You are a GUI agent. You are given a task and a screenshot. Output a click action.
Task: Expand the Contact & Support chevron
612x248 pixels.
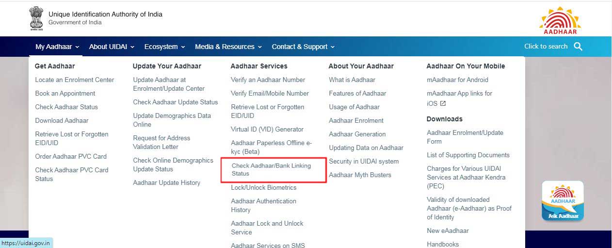pos(333,47)
